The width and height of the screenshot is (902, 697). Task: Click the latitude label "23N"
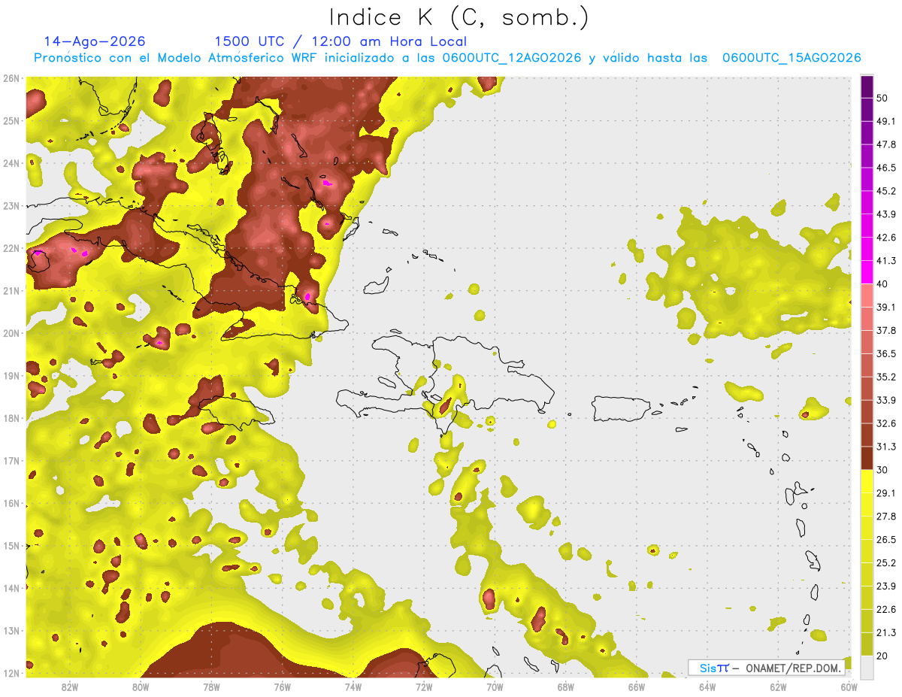coord(11,205)
